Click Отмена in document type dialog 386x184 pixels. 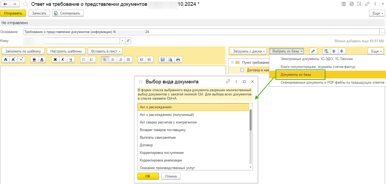coord(171,176)
